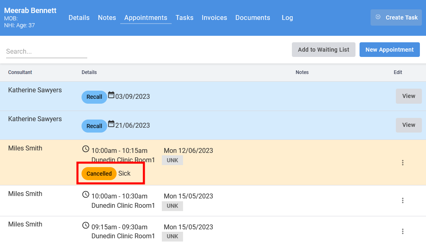Show the Log tab
The width and height of the screenshot is (426, 246).
coord(287,17)
